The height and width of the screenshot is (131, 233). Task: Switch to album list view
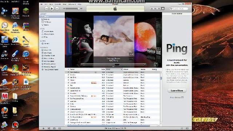155,9
